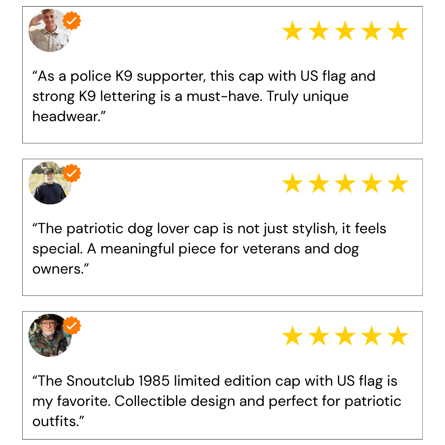This screenshot has width=445, height=445.
Task: Click second star of the K9 supporter review
Action: pyautogui.click(x=319, y=30)
